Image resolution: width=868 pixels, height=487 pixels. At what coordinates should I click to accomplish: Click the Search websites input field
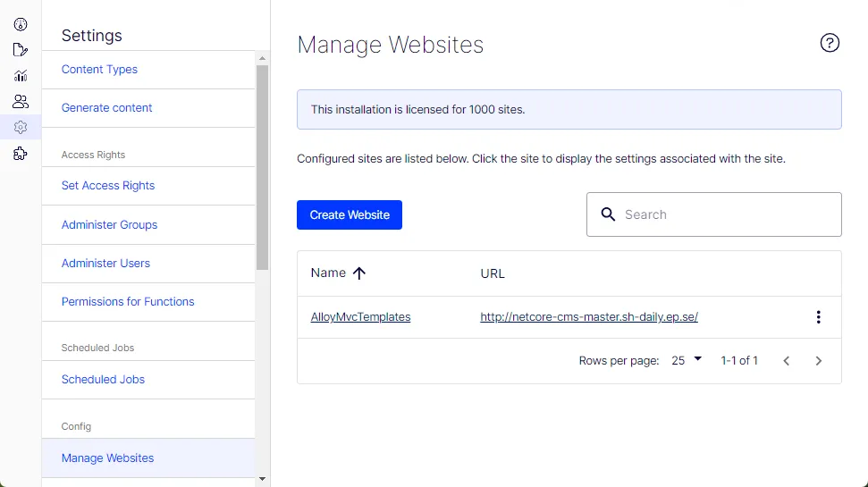tap(713, 214)
